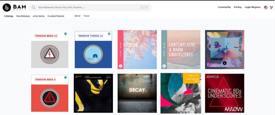Open Curated Playlists
This screenshot has height=115, width=275.
(56, 16)
